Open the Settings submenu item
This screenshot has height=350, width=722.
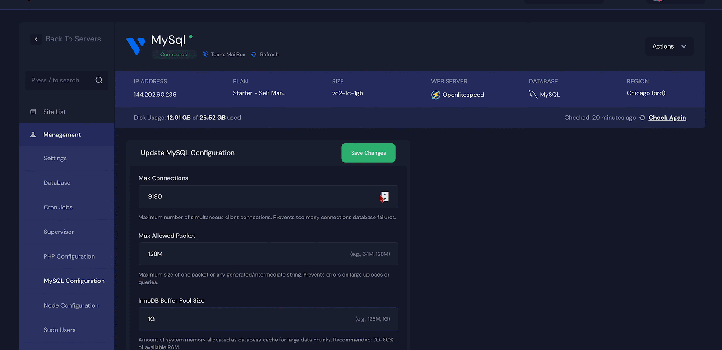coord(55,158)
